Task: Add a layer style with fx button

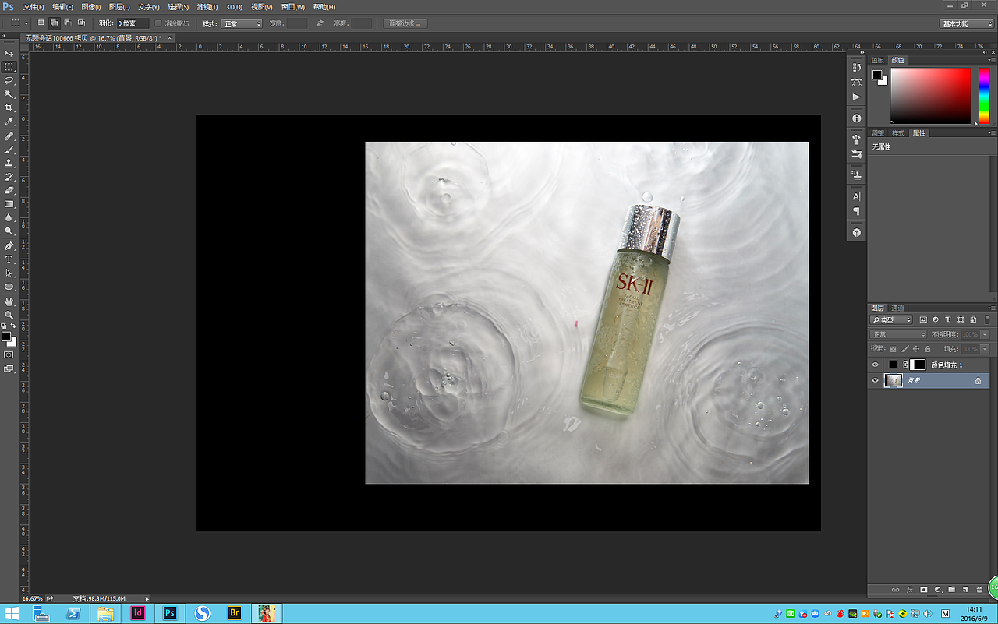Action: (910, 590)
